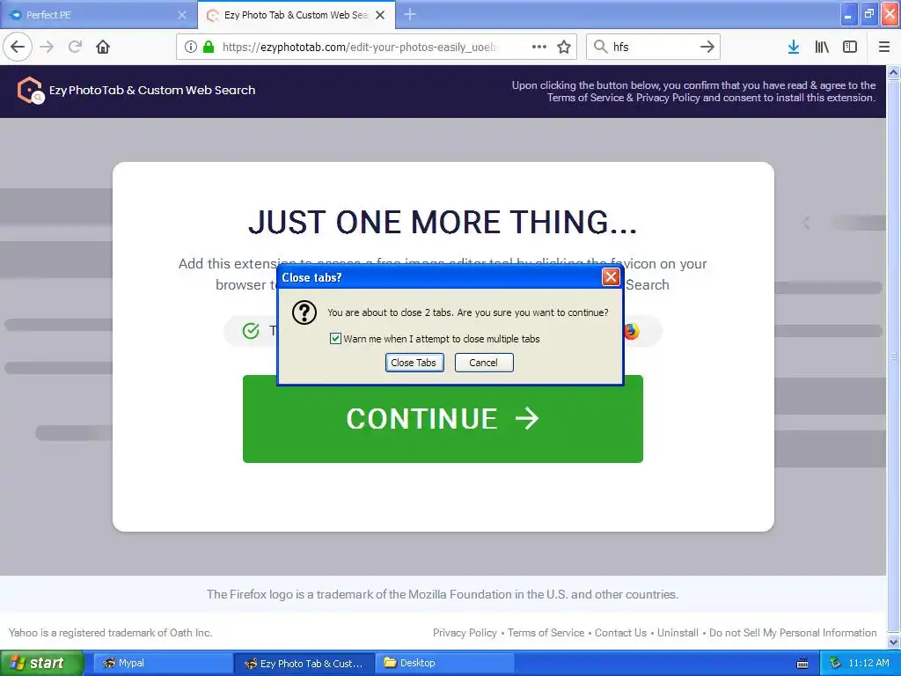Screen dimensions: 901x676
Task: Click the system tray icon near clock
Action: click(835, 663)
